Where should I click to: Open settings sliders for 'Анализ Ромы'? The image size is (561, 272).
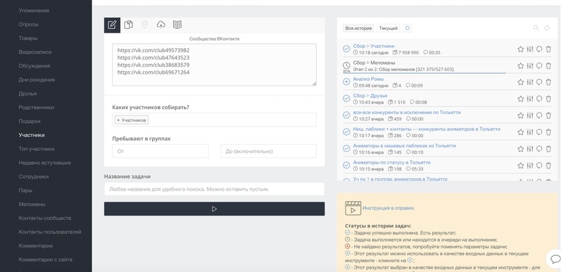click(530, 82)
